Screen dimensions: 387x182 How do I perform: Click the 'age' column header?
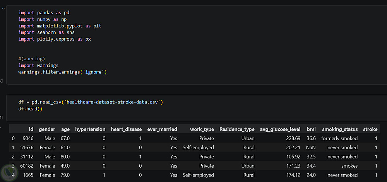[x=65, y=129]
